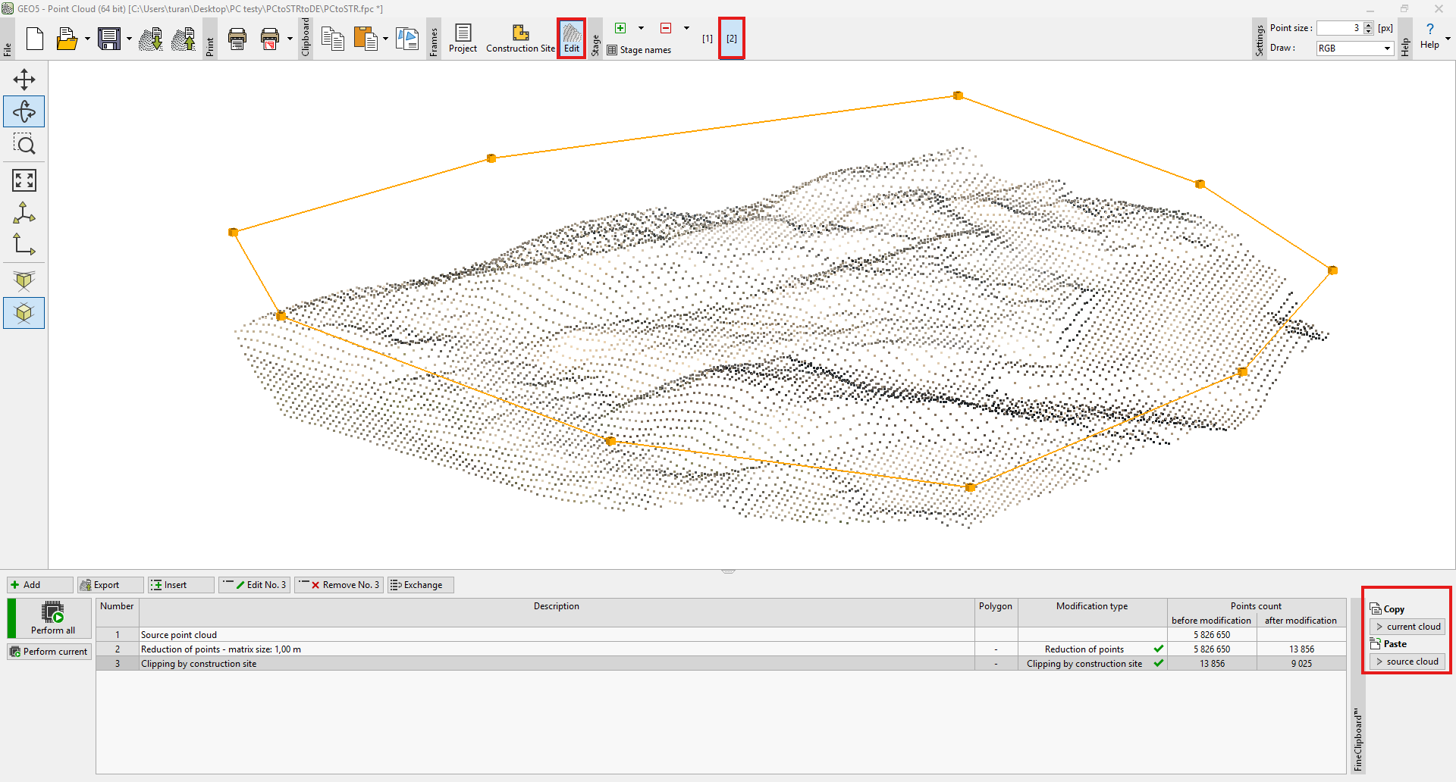Switch to stage [1] tab
This screenshot has width=1456, height=782.
707,39
